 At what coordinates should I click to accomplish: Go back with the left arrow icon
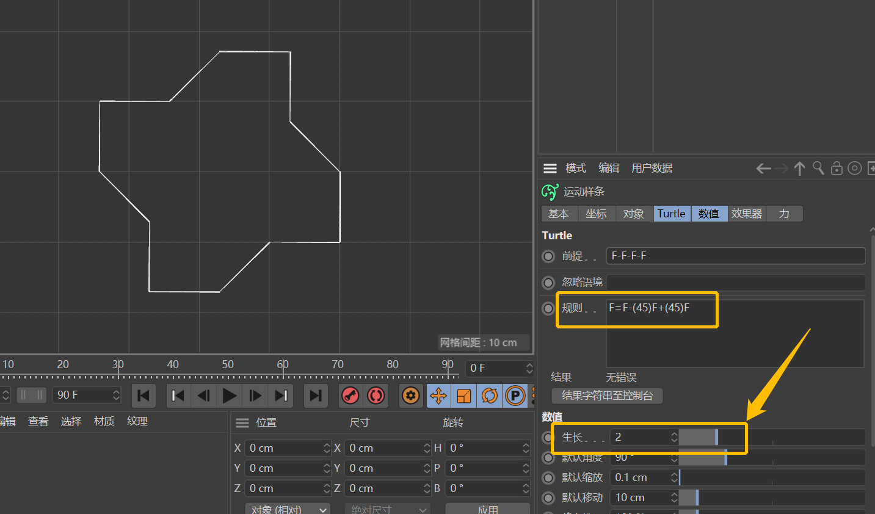763,168
